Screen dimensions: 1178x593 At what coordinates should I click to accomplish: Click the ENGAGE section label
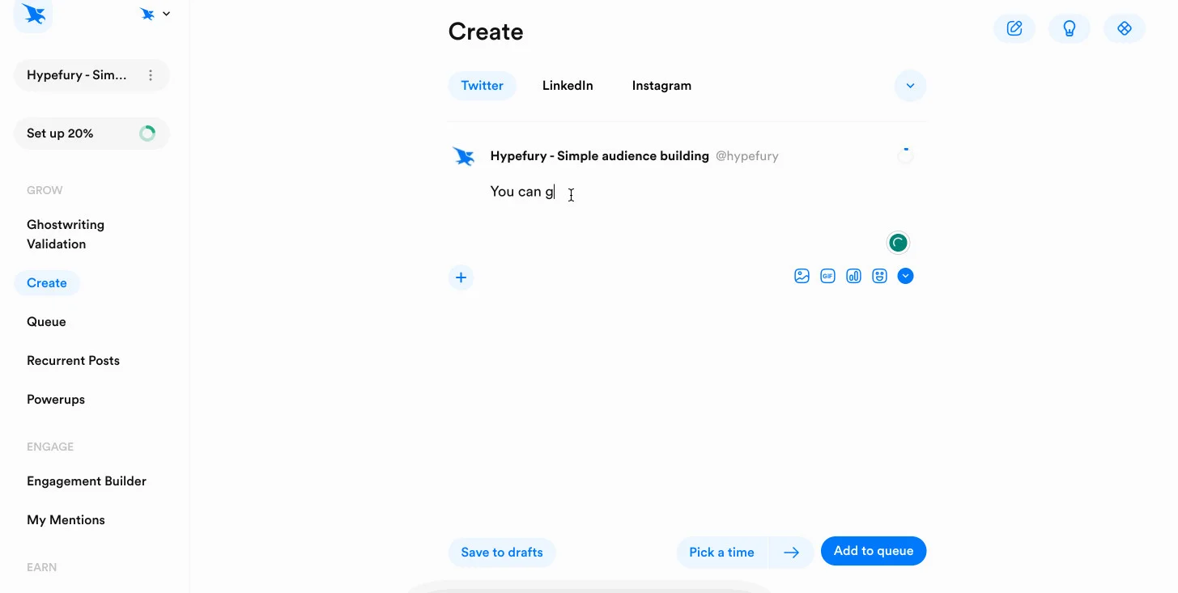(50, 447)
